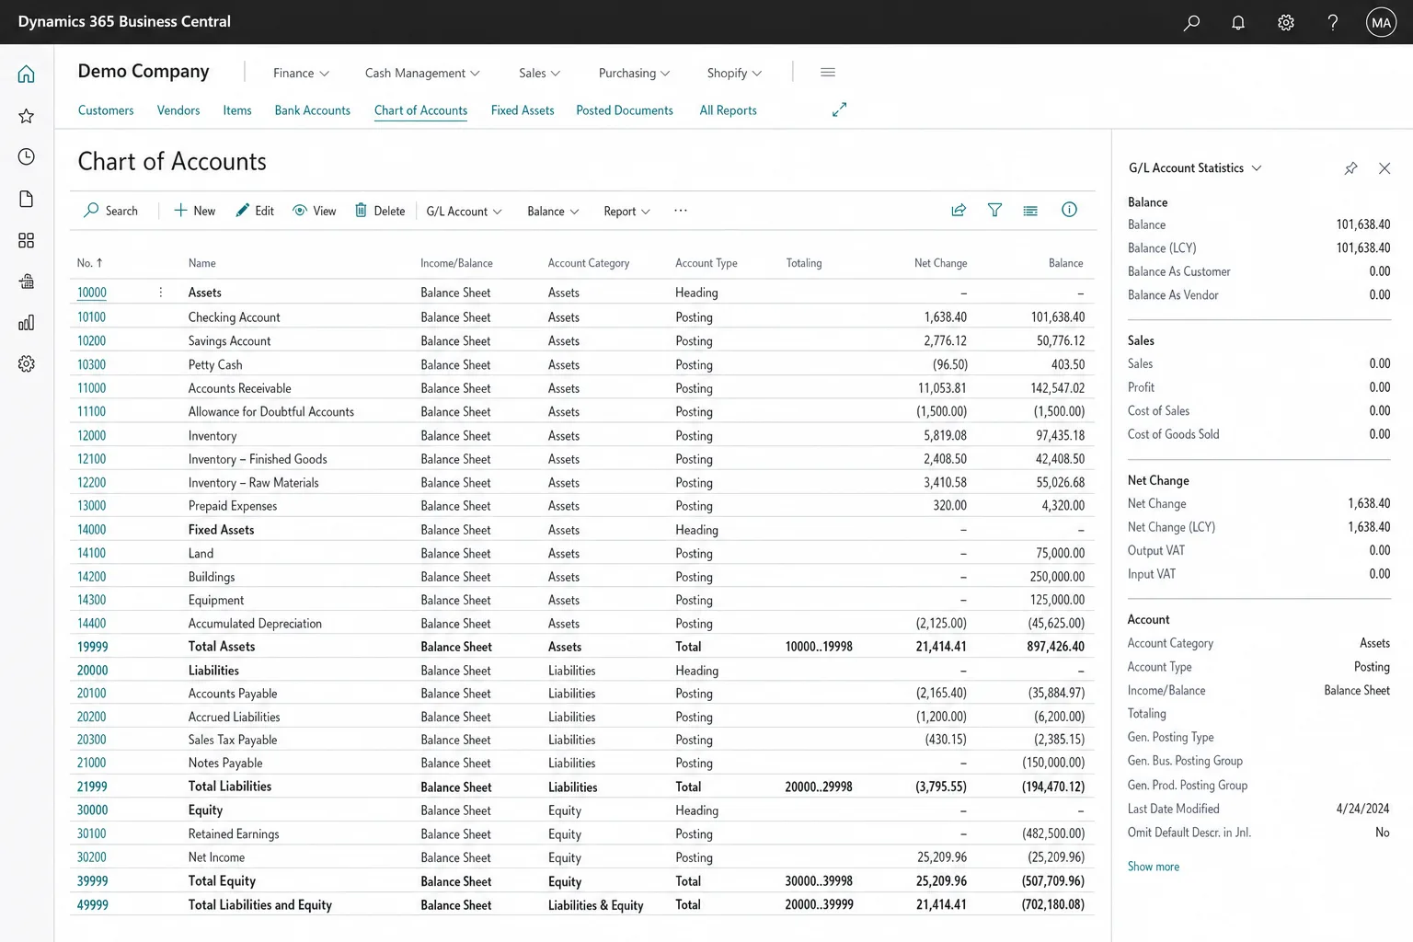Click the Edit button

point(255,211)
